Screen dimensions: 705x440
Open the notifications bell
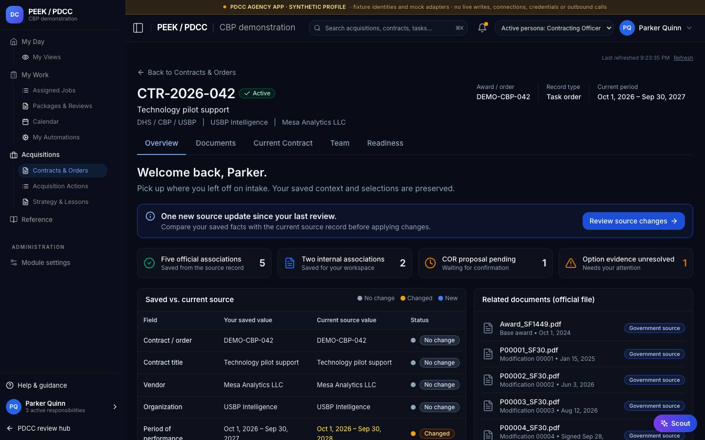pyautogui.click(x=482, y=28)
